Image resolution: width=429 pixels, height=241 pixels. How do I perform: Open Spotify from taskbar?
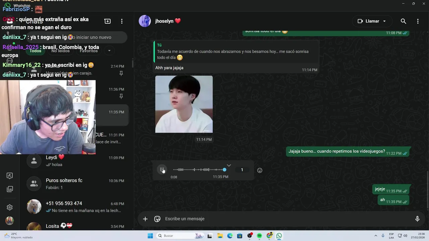(259, 236)
